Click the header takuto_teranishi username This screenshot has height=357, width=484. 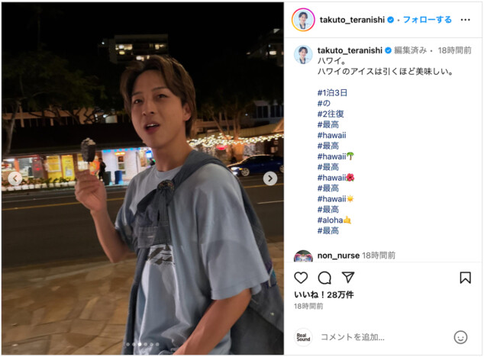pyautogui.click(x=352, y=20)
